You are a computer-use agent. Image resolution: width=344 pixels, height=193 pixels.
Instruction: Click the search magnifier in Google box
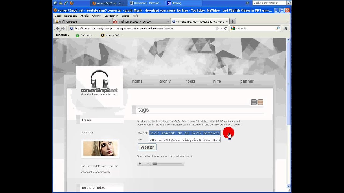[x=278, y=28]
